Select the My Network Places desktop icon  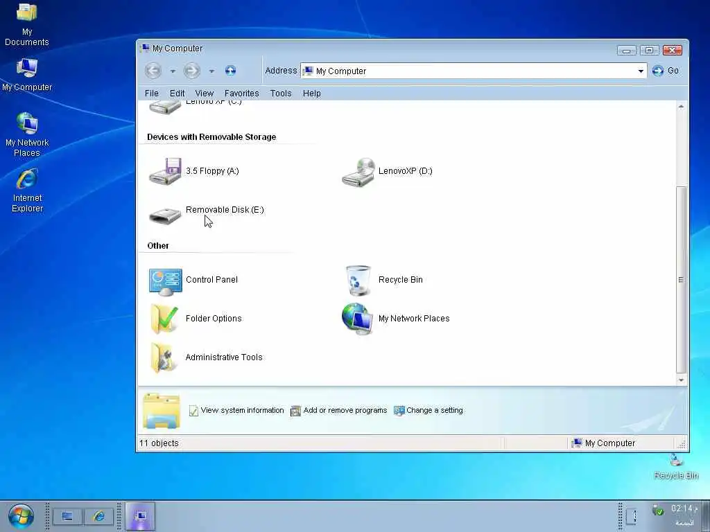tap(27, 135)
